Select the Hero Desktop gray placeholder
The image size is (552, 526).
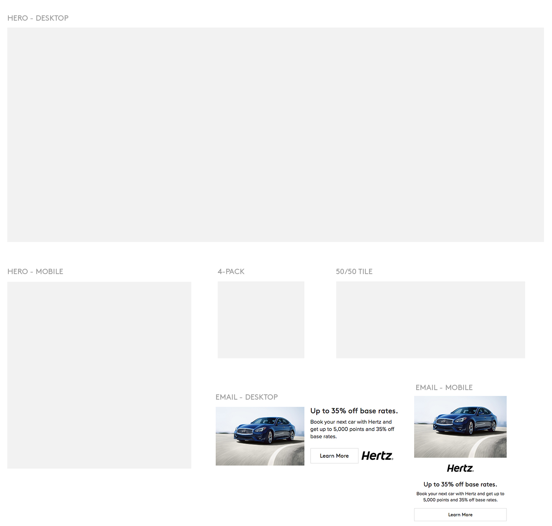[275, 134]
